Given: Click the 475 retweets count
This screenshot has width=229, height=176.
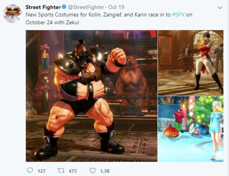Looking at the screenshot, I should (x=73, y=171).
